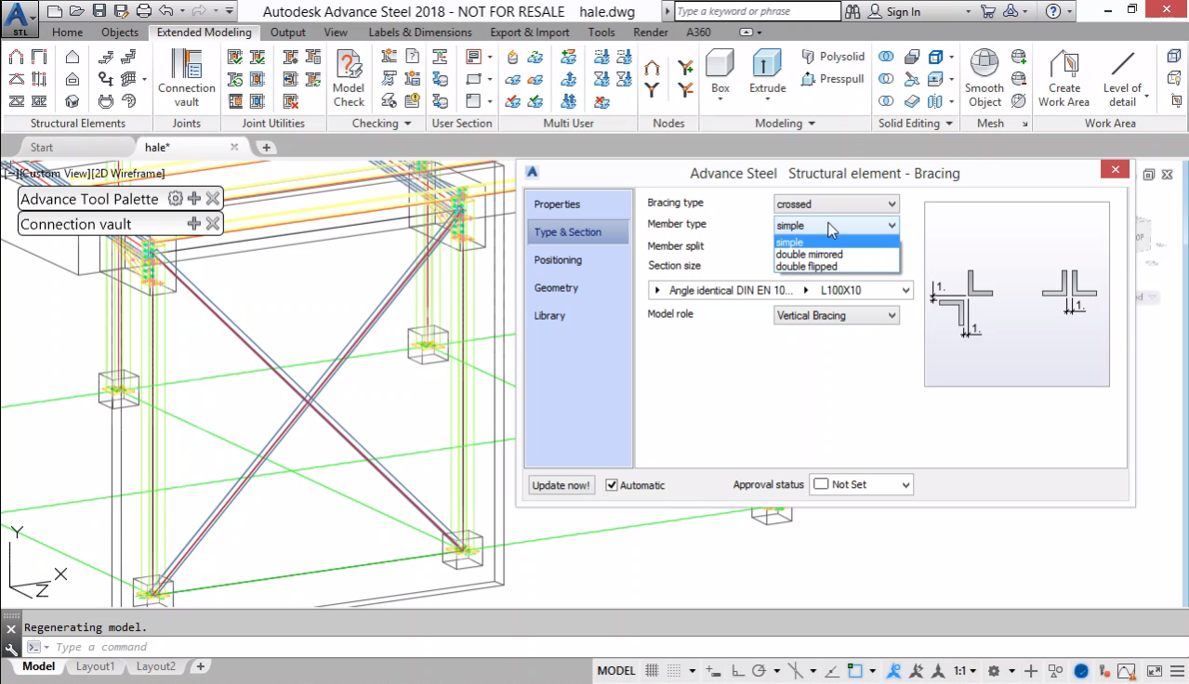The image size is (1189, 684).
Task: Open the Model role dropdown
Action: (837, 315)
